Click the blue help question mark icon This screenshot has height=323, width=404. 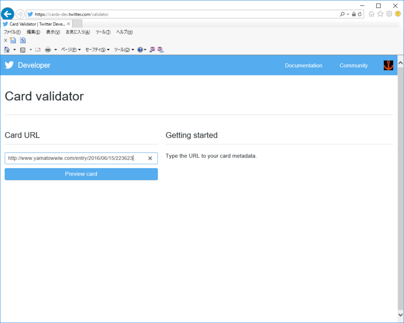click(140, 50)
